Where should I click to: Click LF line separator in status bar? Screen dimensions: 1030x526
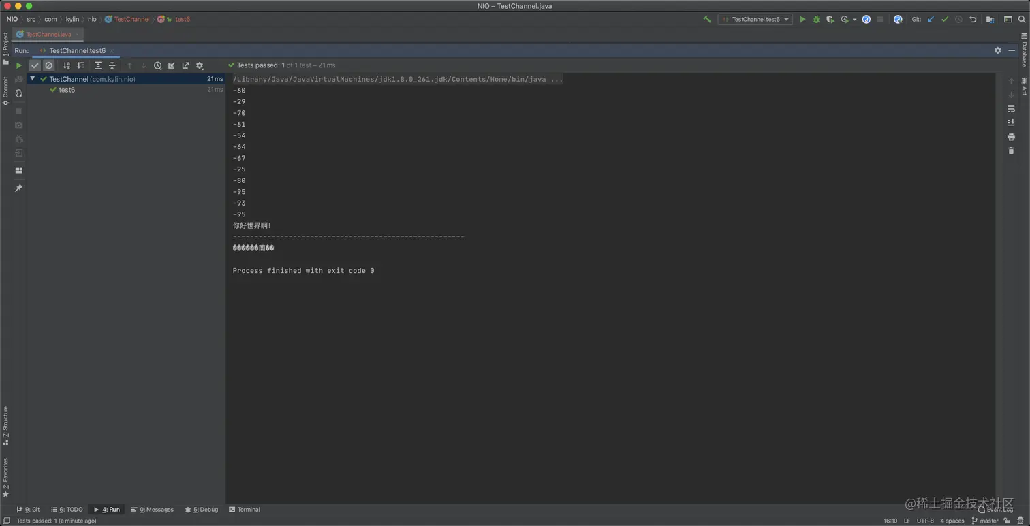click(907, 521)
